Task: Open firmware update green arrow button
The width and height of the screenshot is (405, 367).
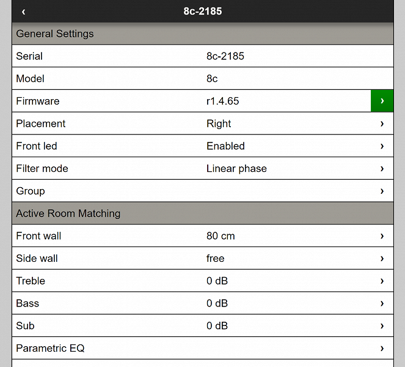Action: 382,101
